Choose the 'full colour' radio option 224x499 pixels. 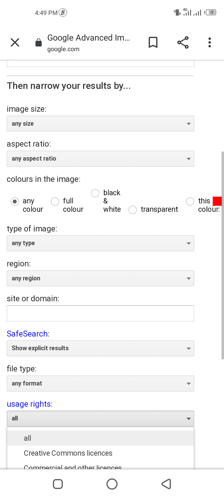[x=55, y=201]
